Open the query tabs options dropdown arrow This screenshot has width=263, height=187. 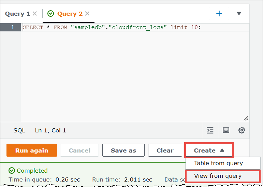pyautogui.click(x=239, y=14)
